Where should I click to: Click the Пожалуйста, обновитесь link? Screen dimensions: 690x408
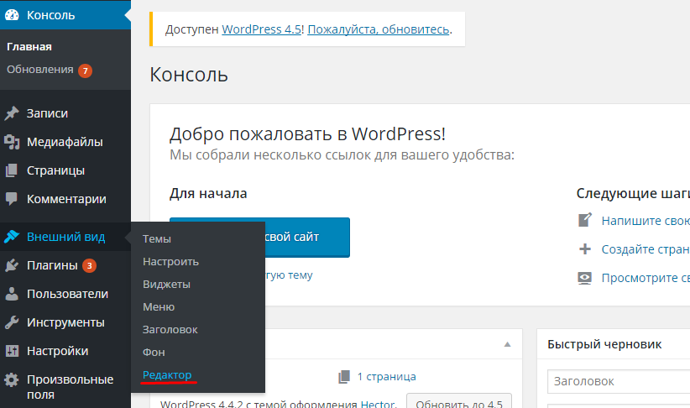[379, 29]
